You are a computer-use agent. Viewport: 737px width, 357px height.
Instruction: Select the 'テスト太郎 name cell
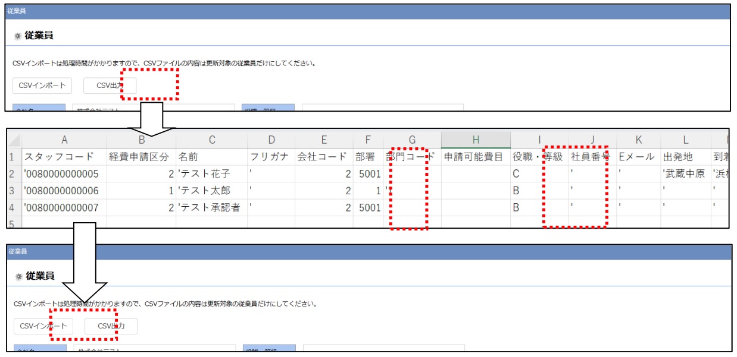[x=211, y=191]
